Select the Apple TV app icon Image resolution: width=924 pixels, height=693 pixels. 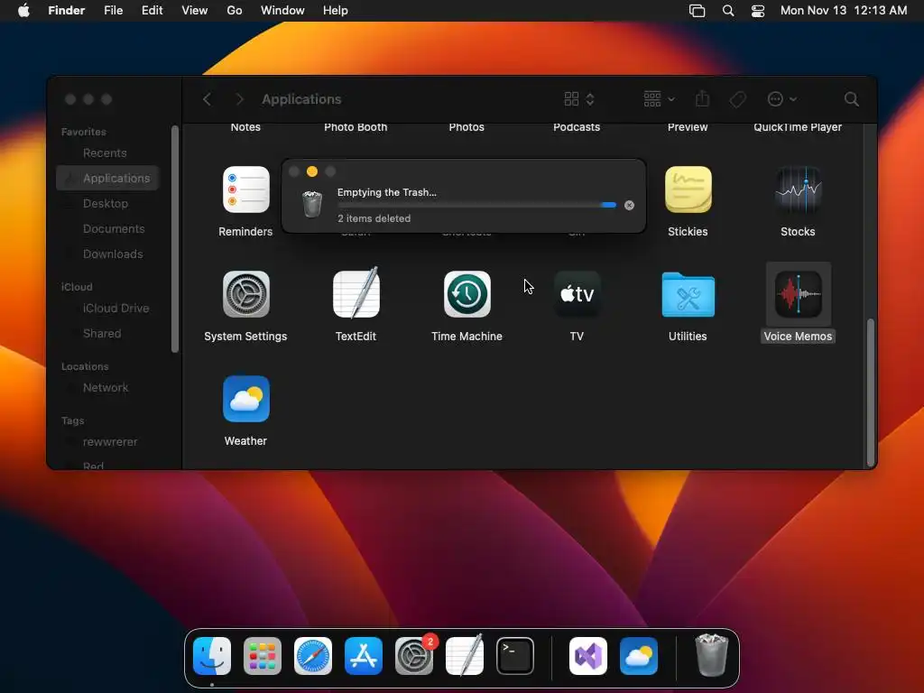[x=577, y=294]
